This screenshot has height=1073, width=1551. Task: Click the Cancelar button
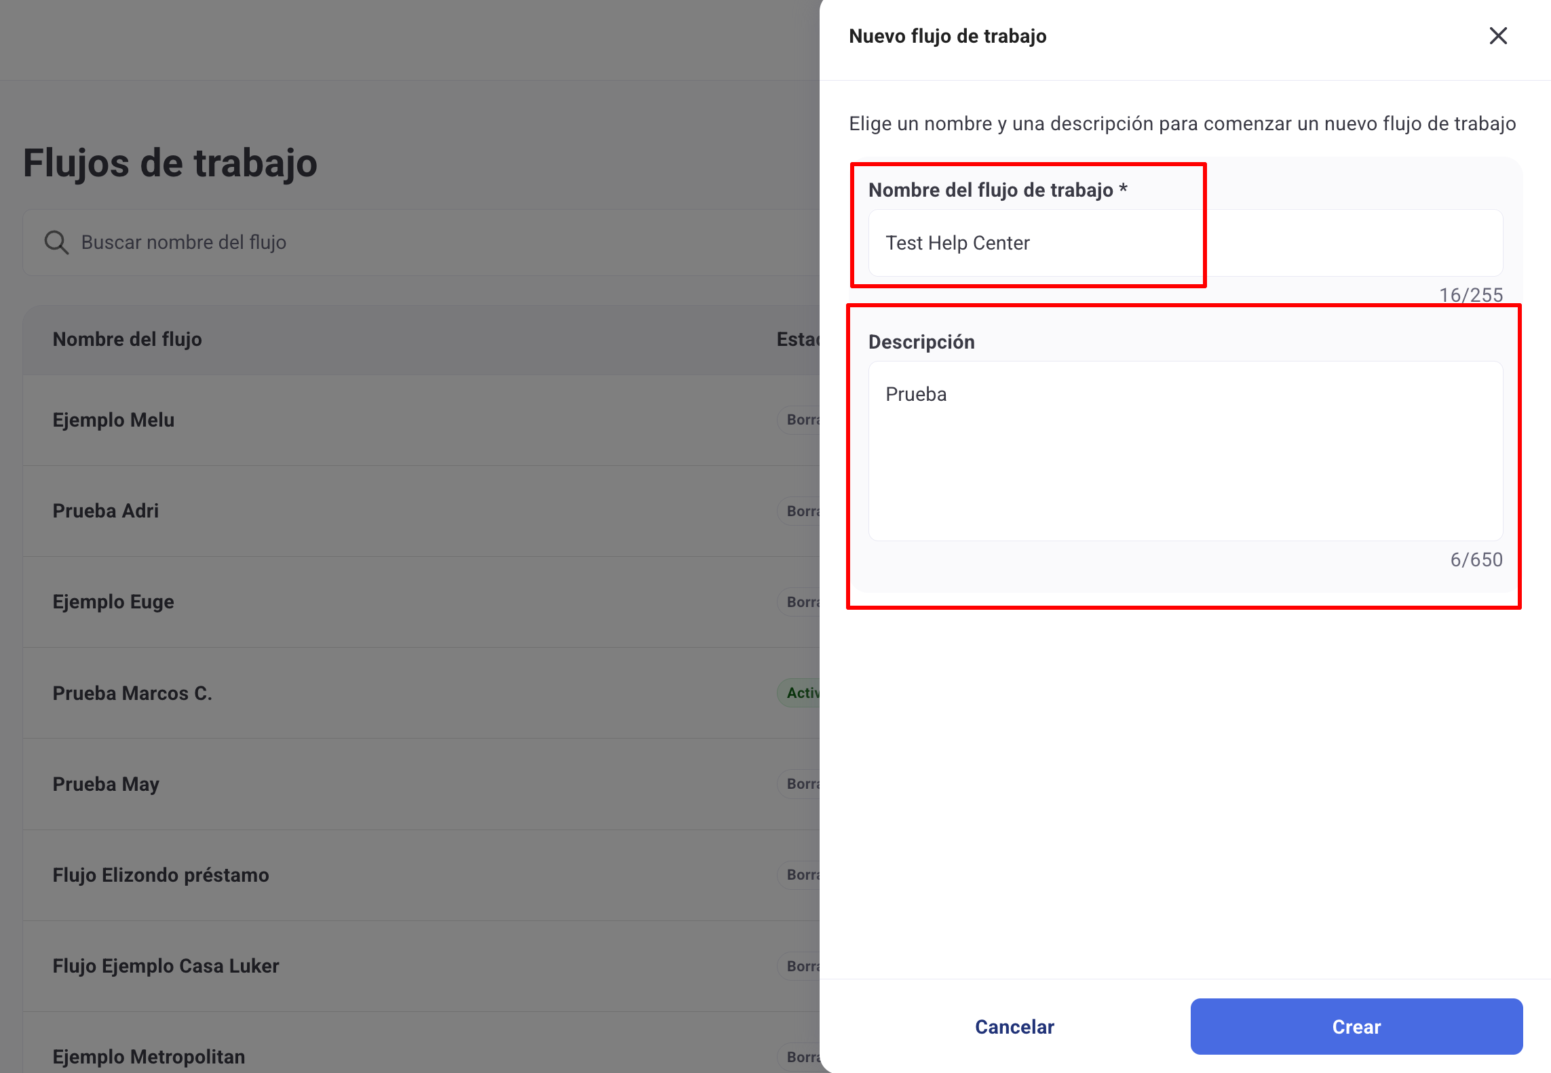click(x=1014, y=1026)
